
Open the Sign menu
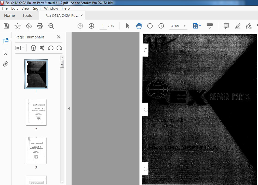pyautogui.click(x=37, y=8)
